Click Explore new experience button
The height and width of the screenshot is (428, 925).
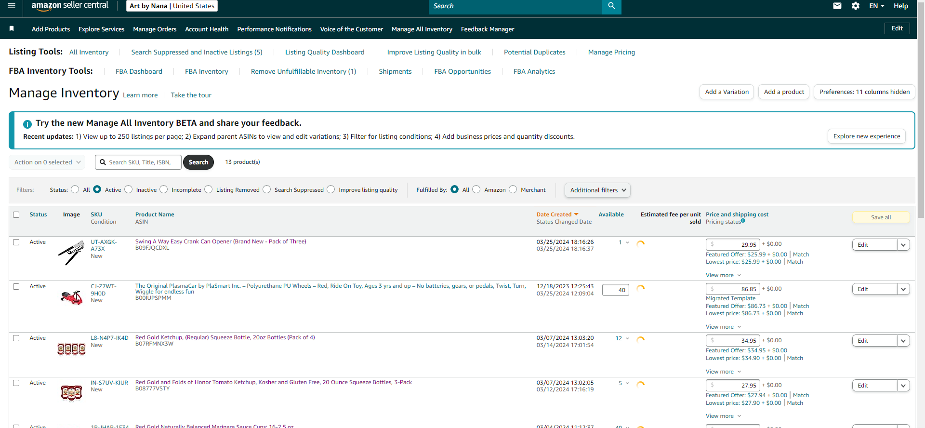[x=867, y=136]
